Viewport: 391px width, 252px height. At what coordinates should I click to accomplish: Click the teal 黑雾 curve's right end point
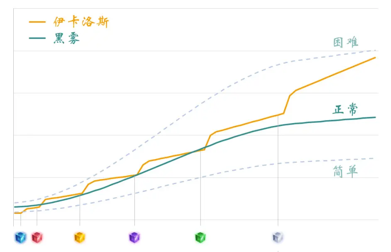[375, 117]
